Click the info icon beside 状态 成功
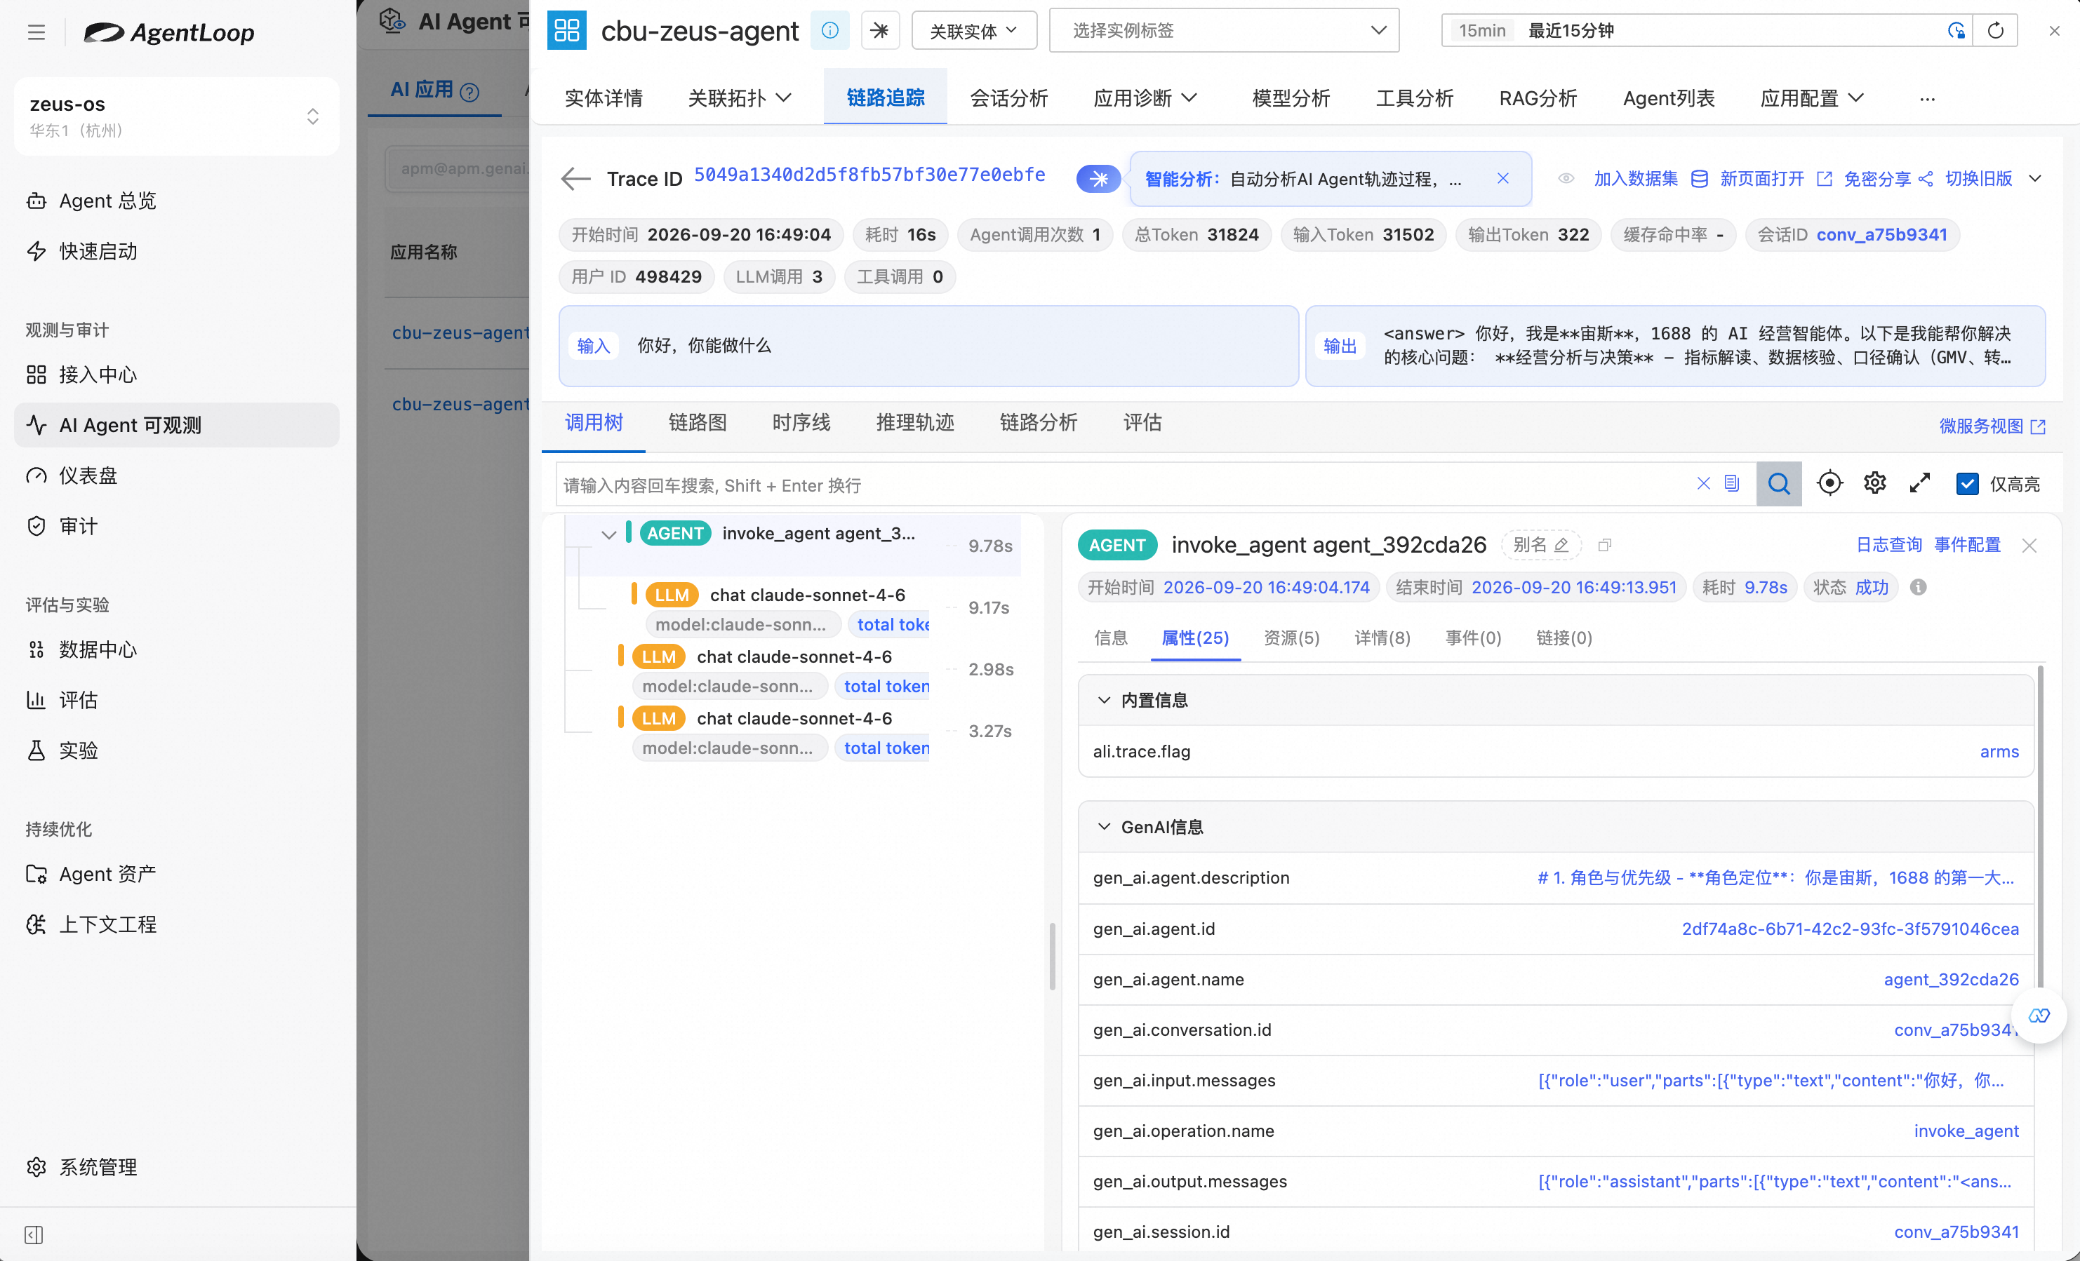 pos(1918,587)
